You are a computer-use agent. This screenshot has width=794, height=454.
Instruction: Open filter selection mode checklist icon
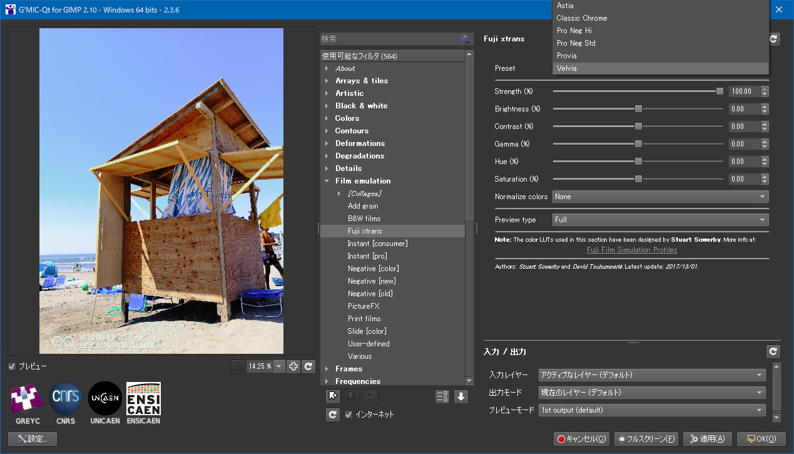[x=442, y=396]
